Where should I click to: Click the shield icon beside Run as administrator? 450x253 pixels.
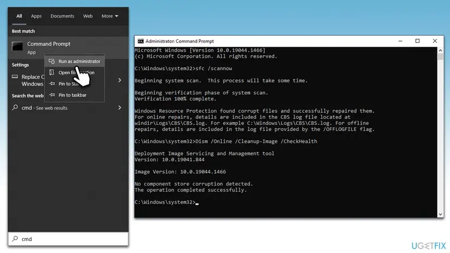[x=52, y=61]
